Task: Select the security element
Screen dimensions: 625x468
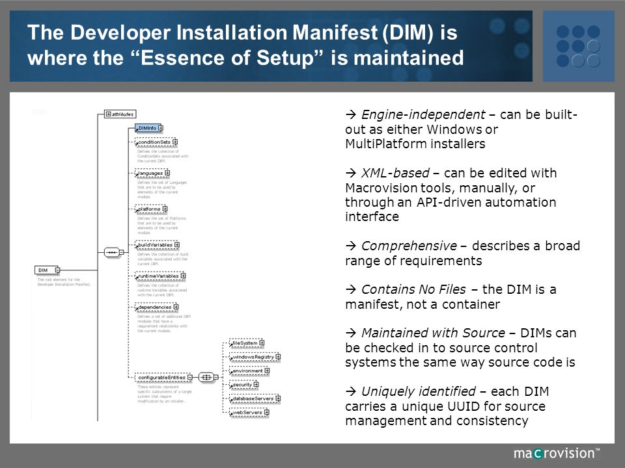Action: [242, 385]
